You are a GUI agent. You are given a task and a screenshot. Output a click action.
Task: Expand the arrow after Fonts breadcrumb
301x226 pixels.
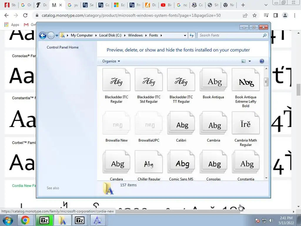pyautogui.click(x=161, y=35)
